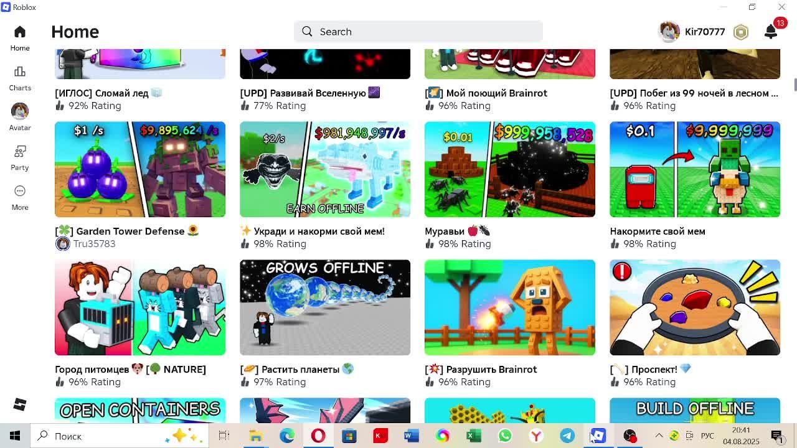The height and width of the screenshot is (448, 797).
Task: Click the Tru35783 creator name
Action: tap(94, 244)
